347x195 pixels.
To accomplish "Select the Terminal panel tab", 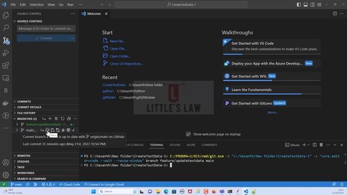I will (x=157, y=145).
